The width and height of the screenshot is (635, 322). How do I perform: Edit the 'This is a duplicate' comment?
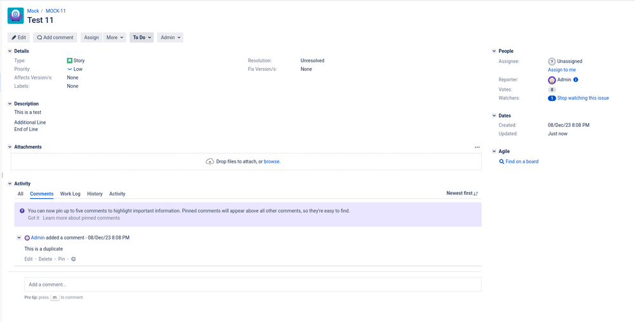click(29, 259)
